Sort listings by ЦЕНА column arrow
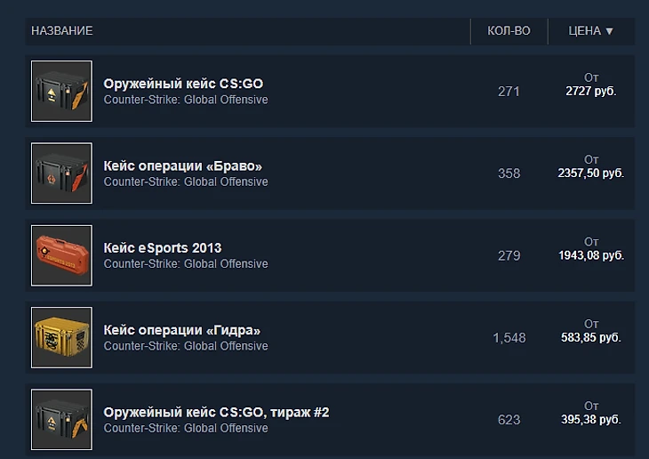The height and width of the screenshot is (459, 649). click(609, 31)
